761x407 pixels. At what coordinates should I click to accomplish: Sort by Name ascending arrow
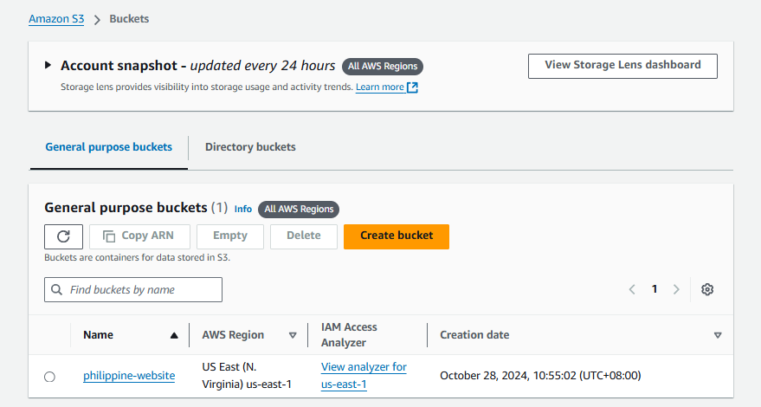coord(174,335)
